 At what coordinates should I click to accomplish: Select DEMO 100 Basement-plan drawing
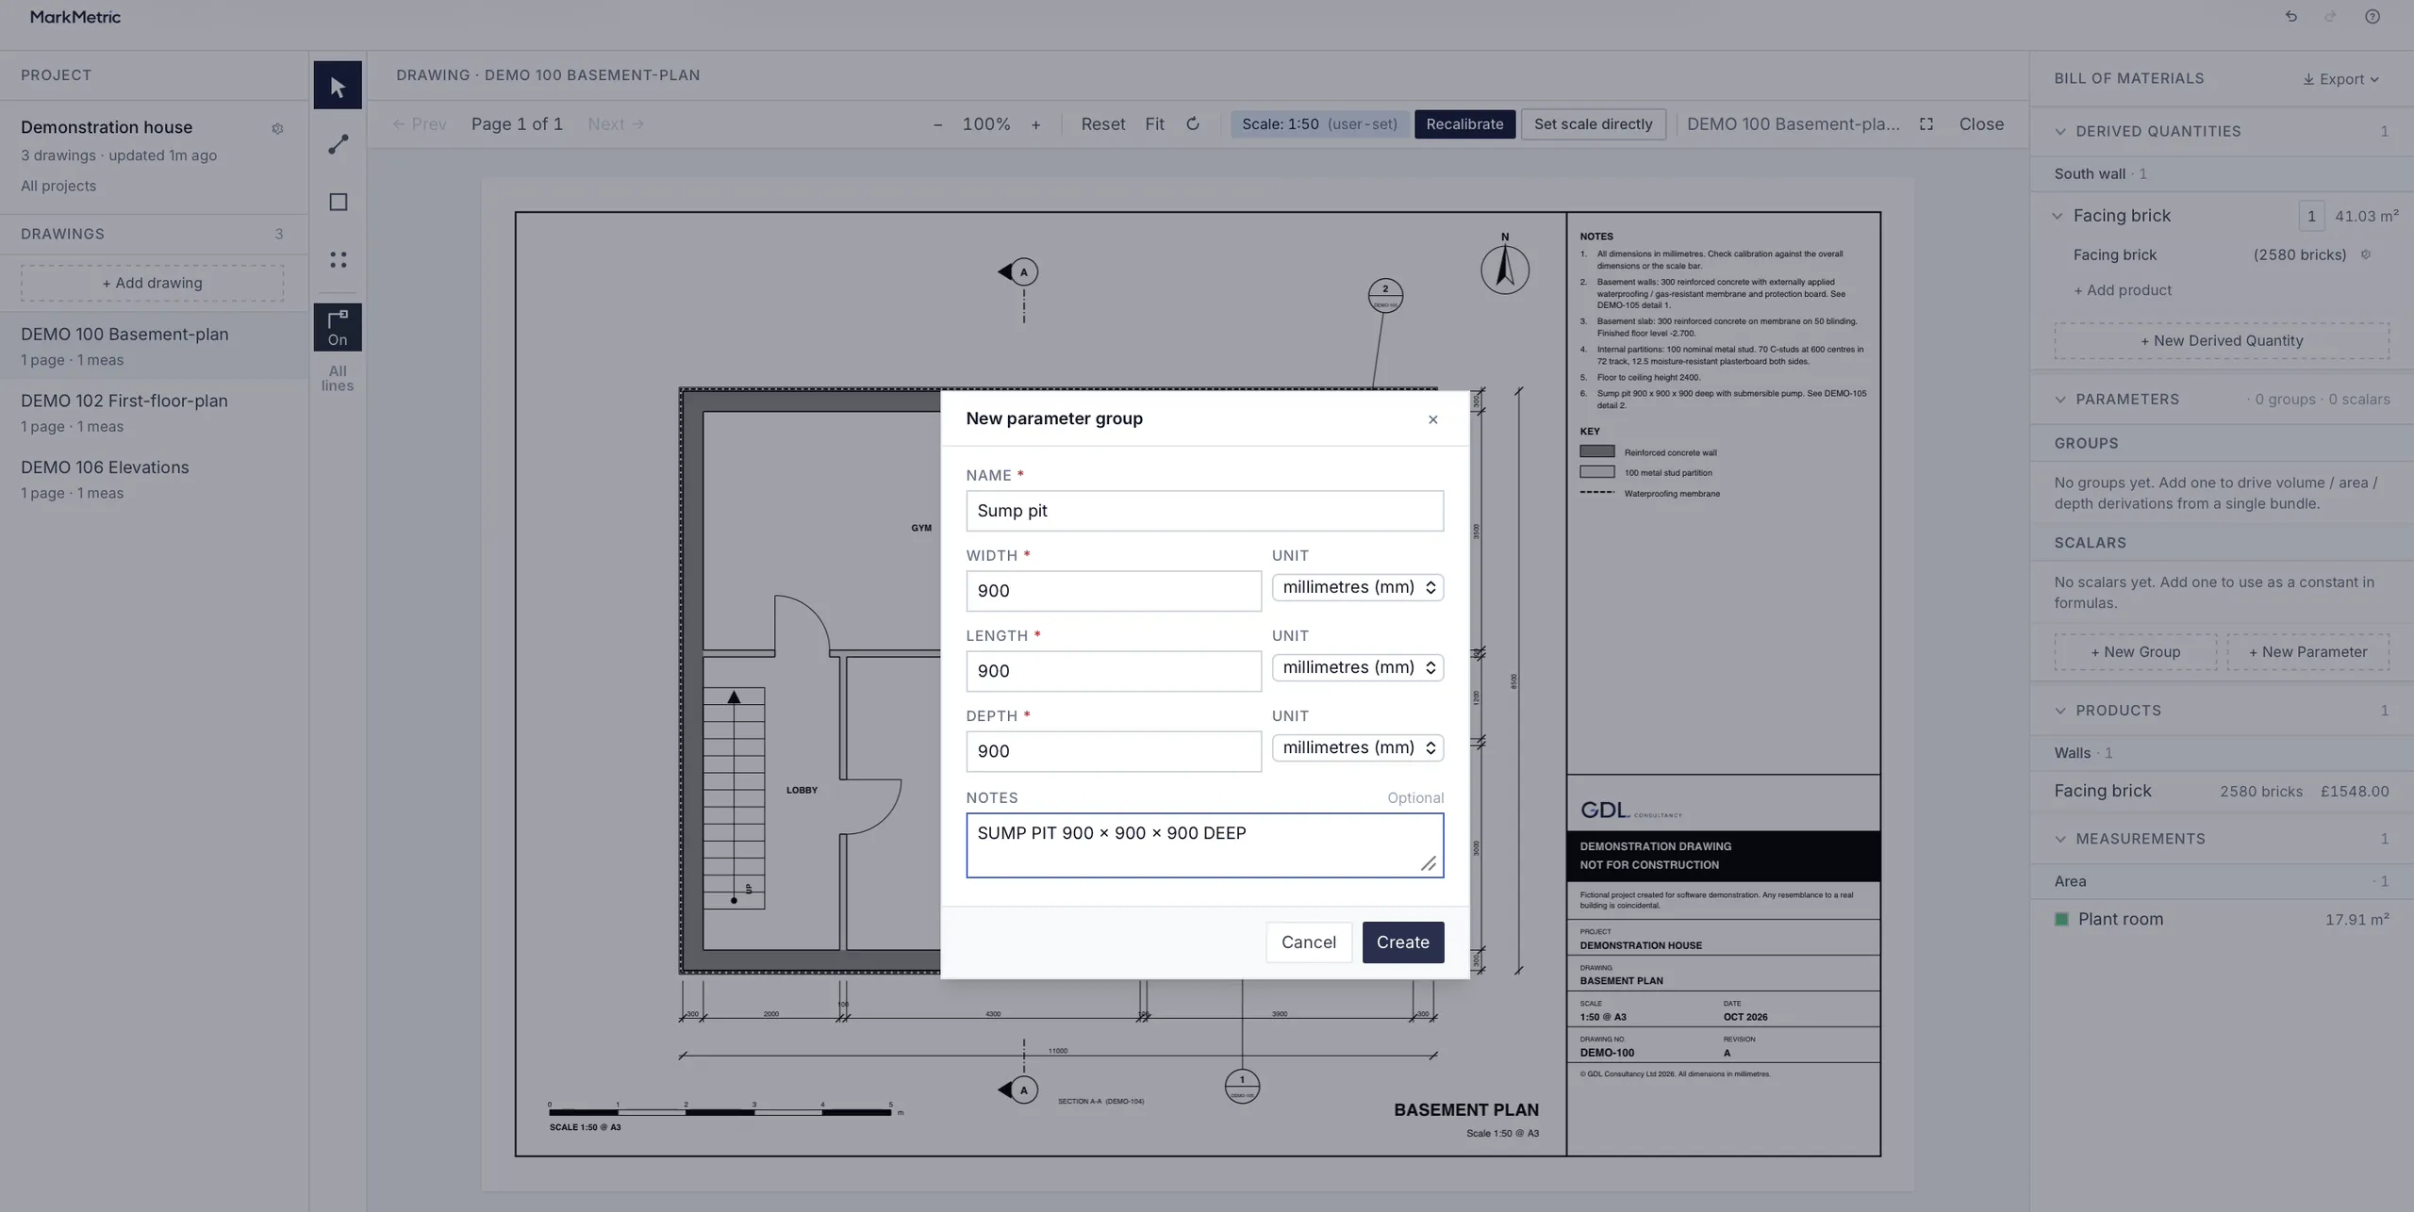coord(153,346)
